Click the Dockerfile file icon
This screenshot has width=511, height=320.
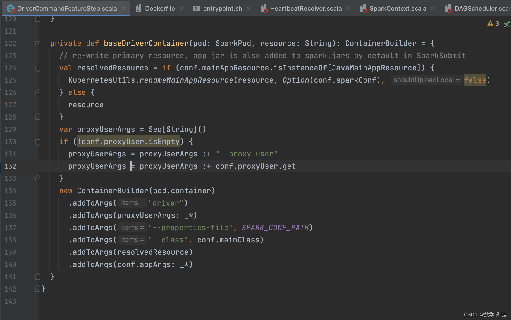pos(138,9)
